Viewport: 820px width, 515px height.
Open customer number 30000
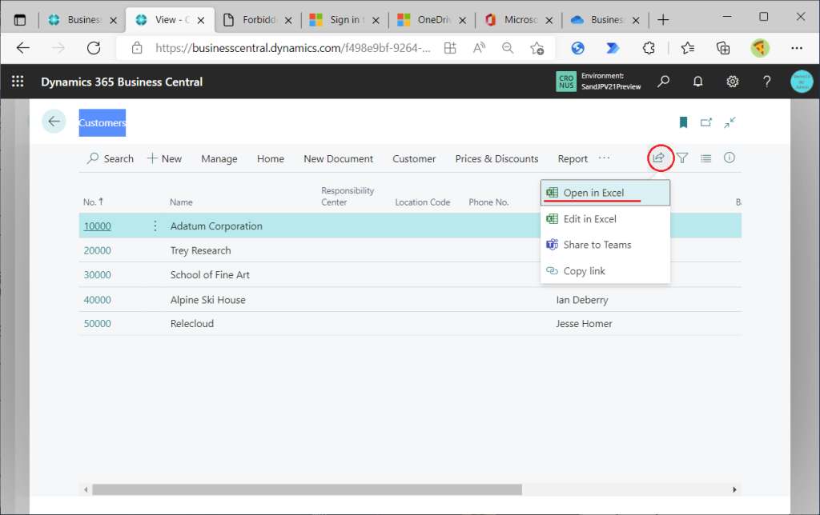97,274
